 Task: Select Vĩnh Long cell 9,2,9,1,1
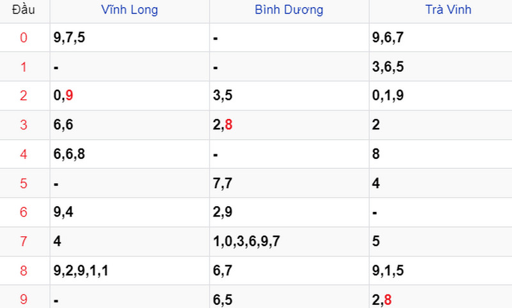click(81, 271)
